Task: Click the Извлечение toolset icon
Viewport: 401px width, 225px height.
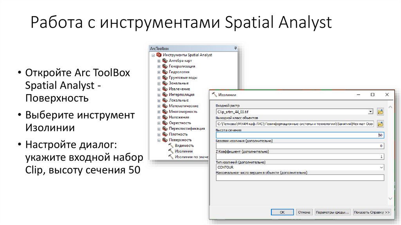Action: [x=165, y=89]
